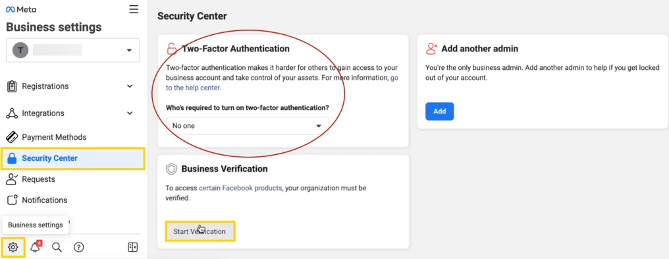This screenshot has height=259, width=669.
Task: Click the hamburger menu icon
Action: click(x=134, y=9)
